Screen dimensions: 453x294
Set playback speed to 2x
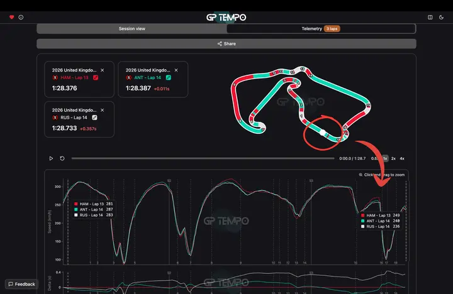click(393, 158)
